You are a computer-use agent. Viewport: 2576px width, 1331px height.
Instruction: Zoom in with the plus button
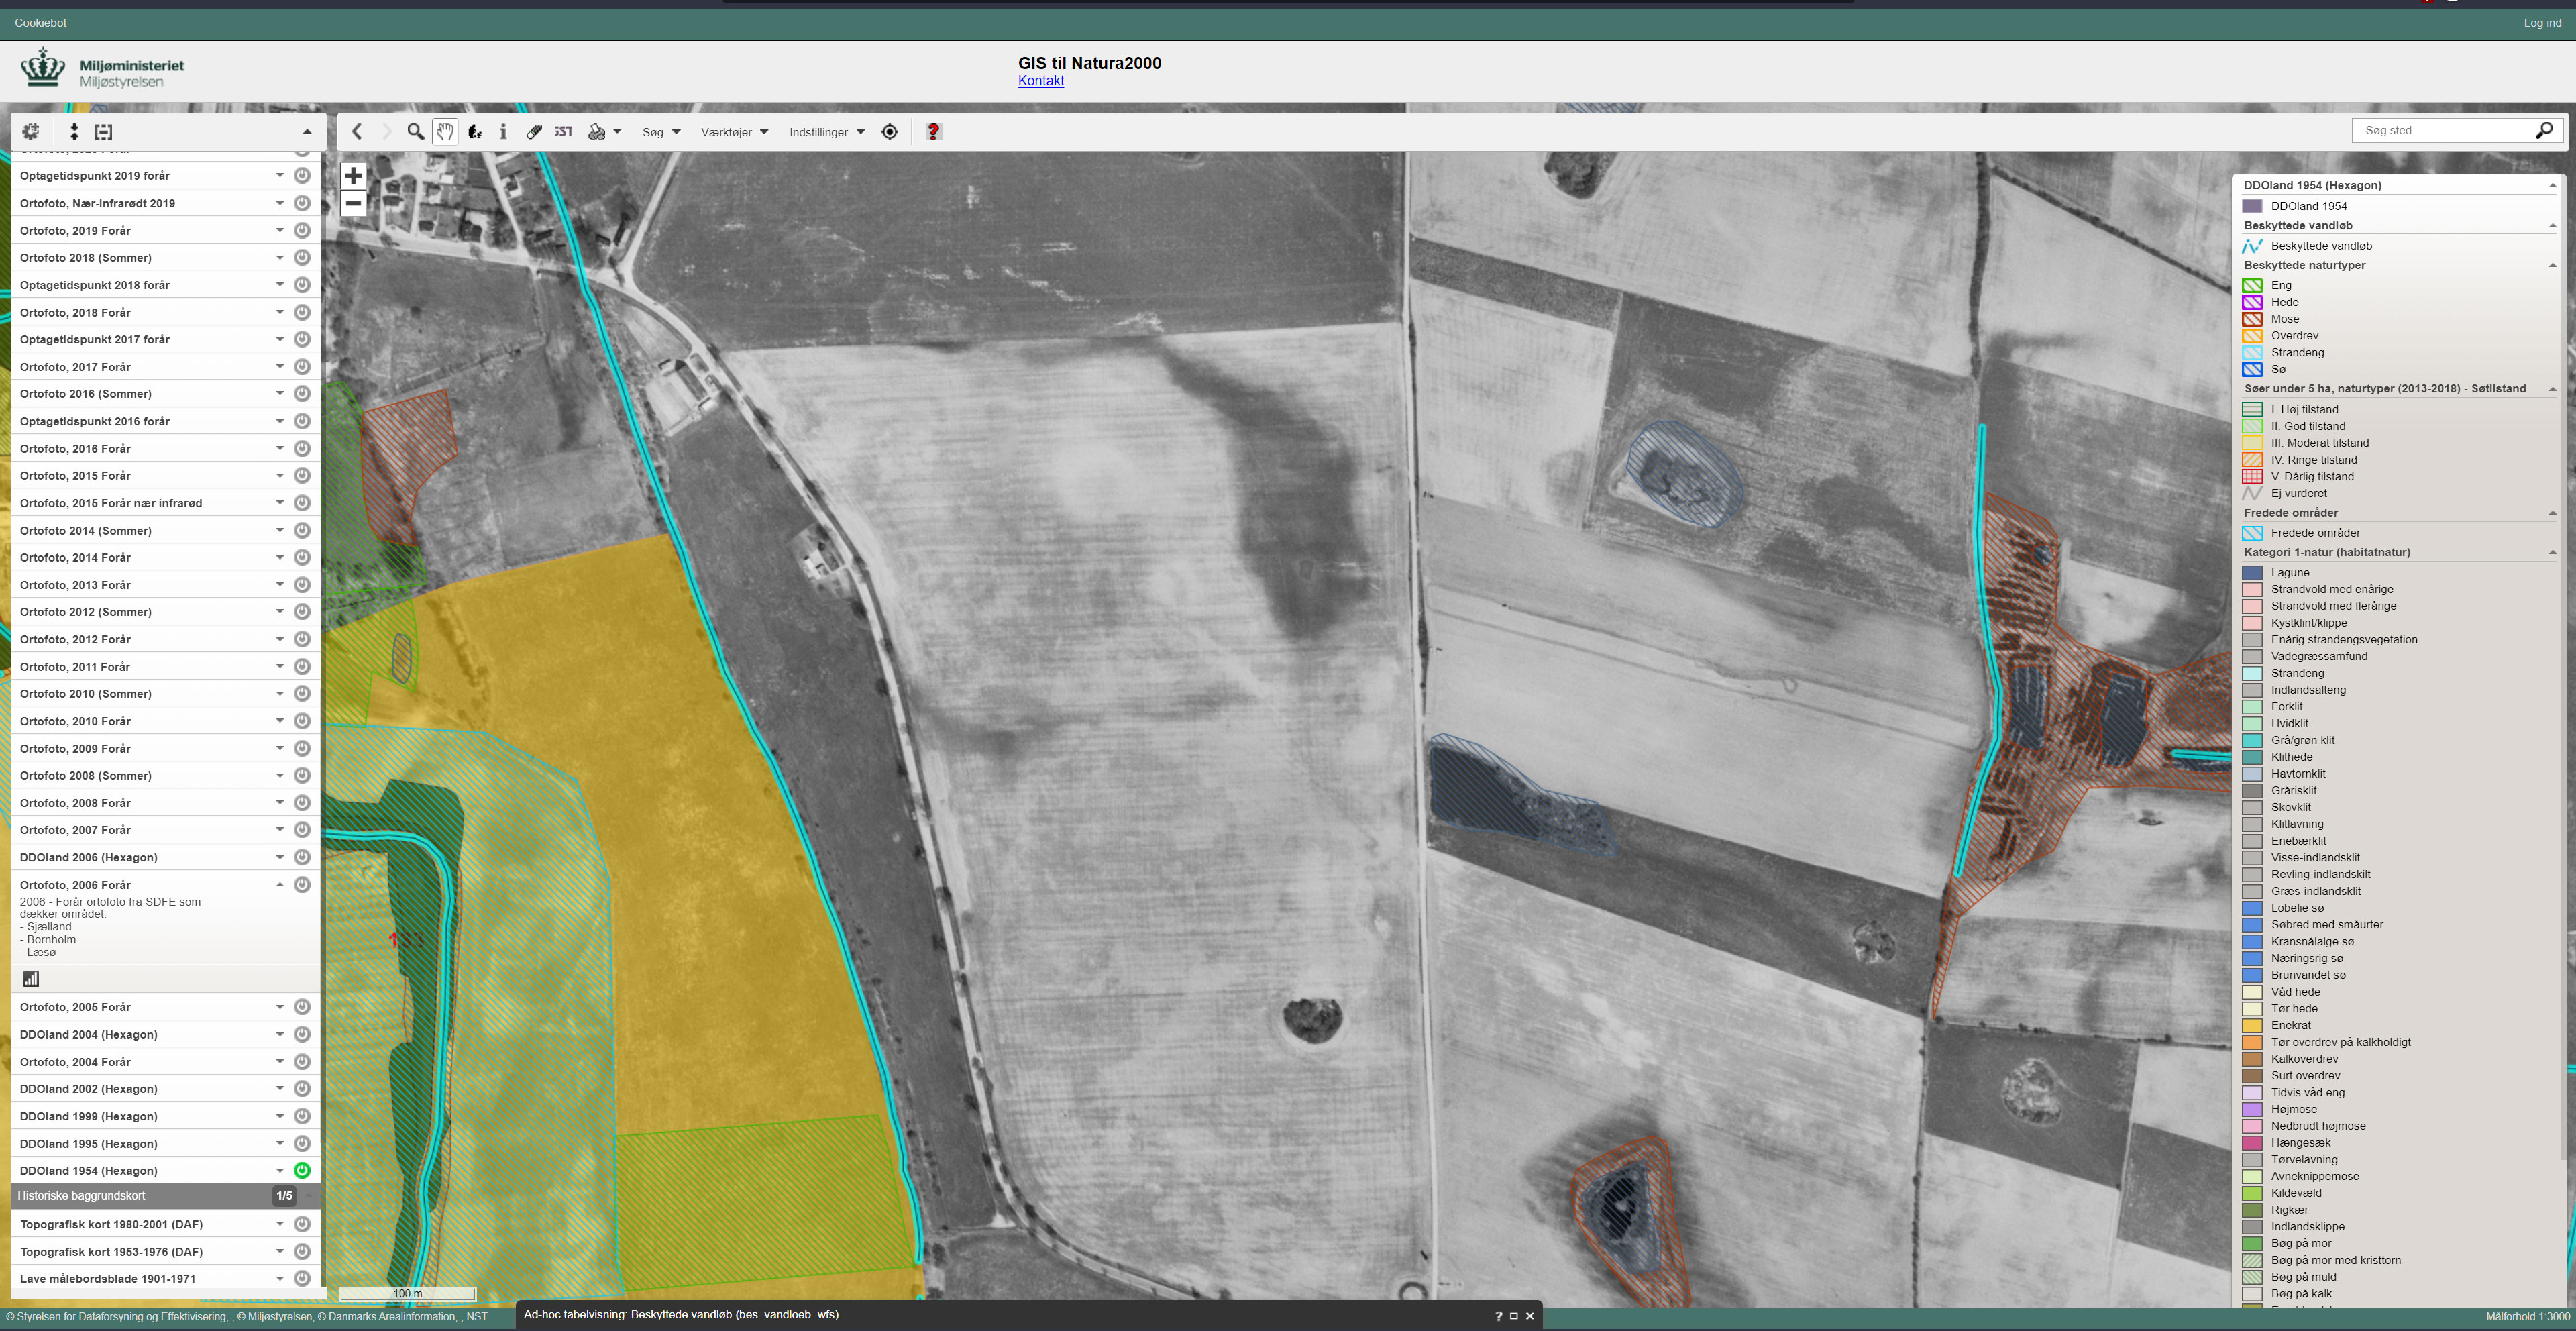353,176
